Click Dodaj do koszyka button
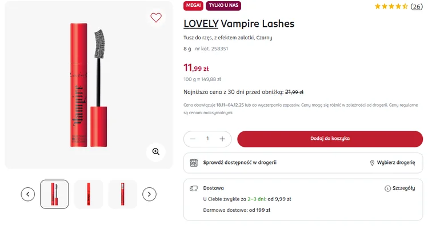Screen dimensions: 428x229 coord(330,139)
